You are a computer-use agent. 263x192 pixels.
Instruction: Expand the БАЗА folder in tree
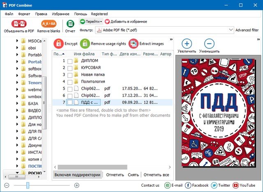coord(18,104)
